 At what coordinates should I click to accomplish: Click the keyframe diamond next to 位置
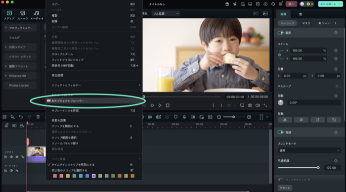(336, 69)
